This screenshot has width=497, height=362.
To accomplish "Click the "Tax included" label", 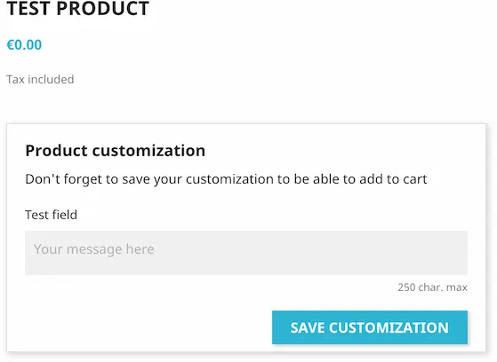I will [x=40, y=80].
